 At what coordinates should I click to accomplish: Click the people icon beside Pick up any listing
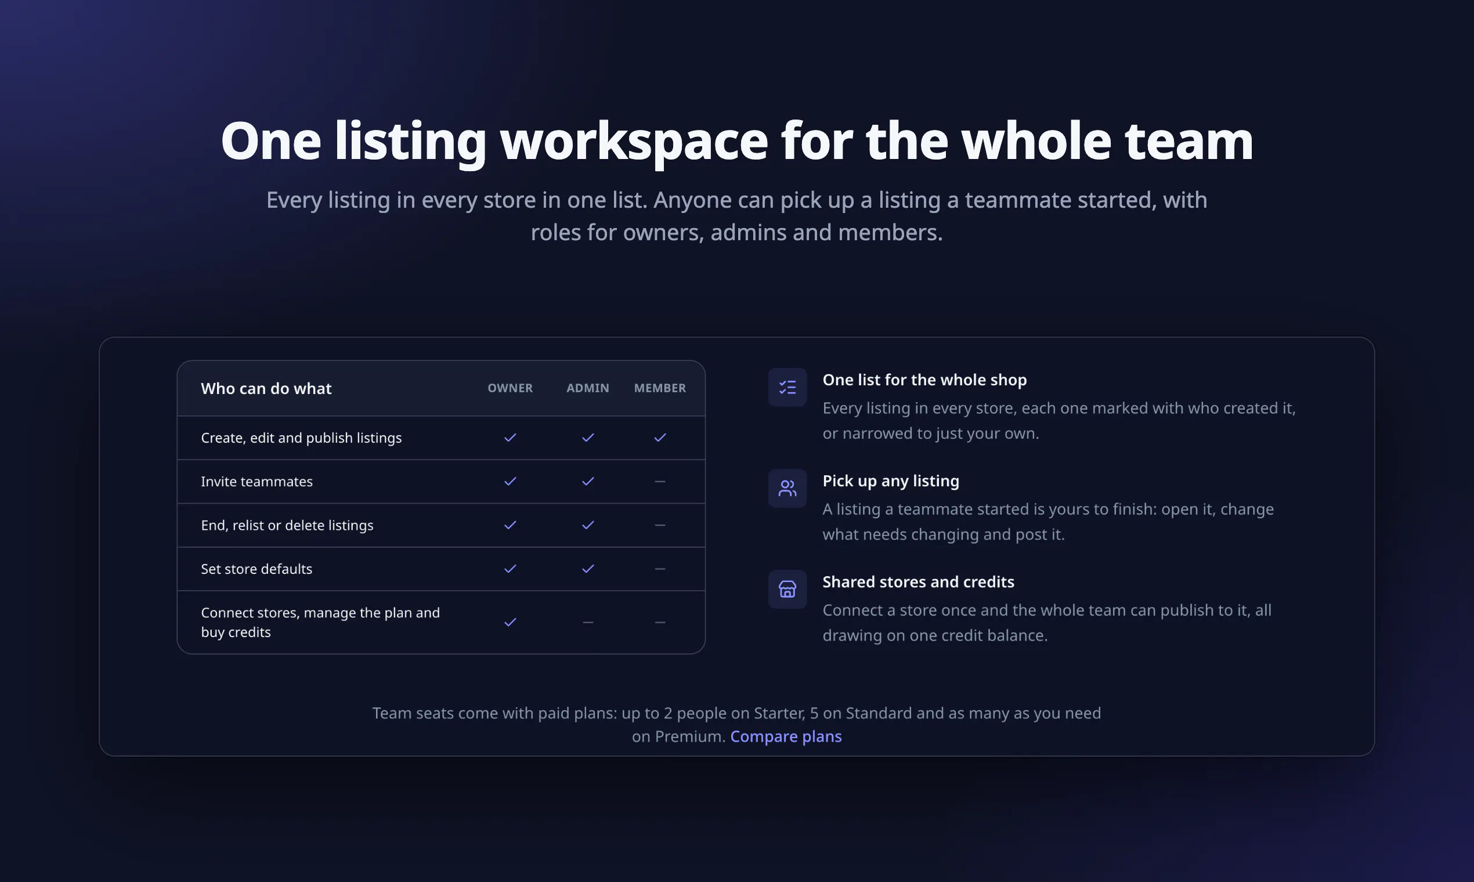[787, 489]
